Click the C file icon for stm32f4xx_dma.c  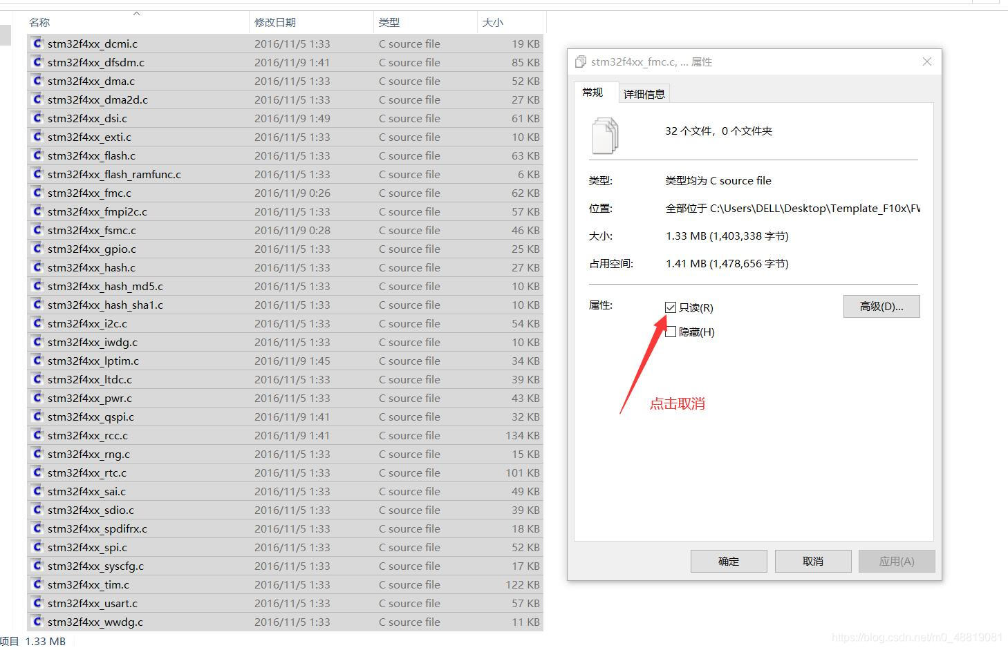coord(37,80)
